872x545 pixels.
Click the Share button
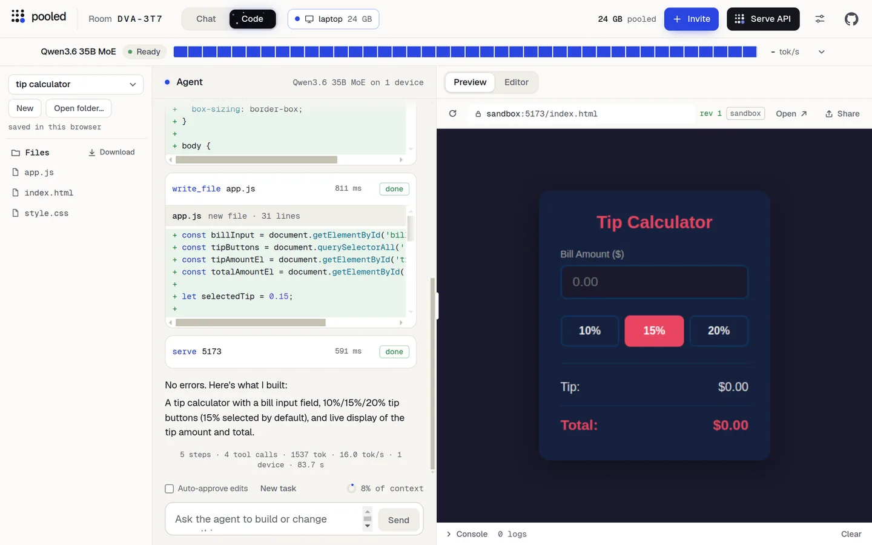click(842, 113)
